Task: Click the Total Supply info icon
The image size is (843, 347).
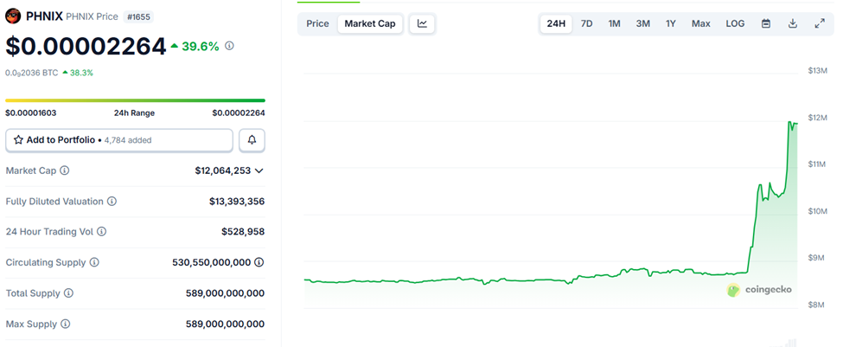Action: click(68, 293)
